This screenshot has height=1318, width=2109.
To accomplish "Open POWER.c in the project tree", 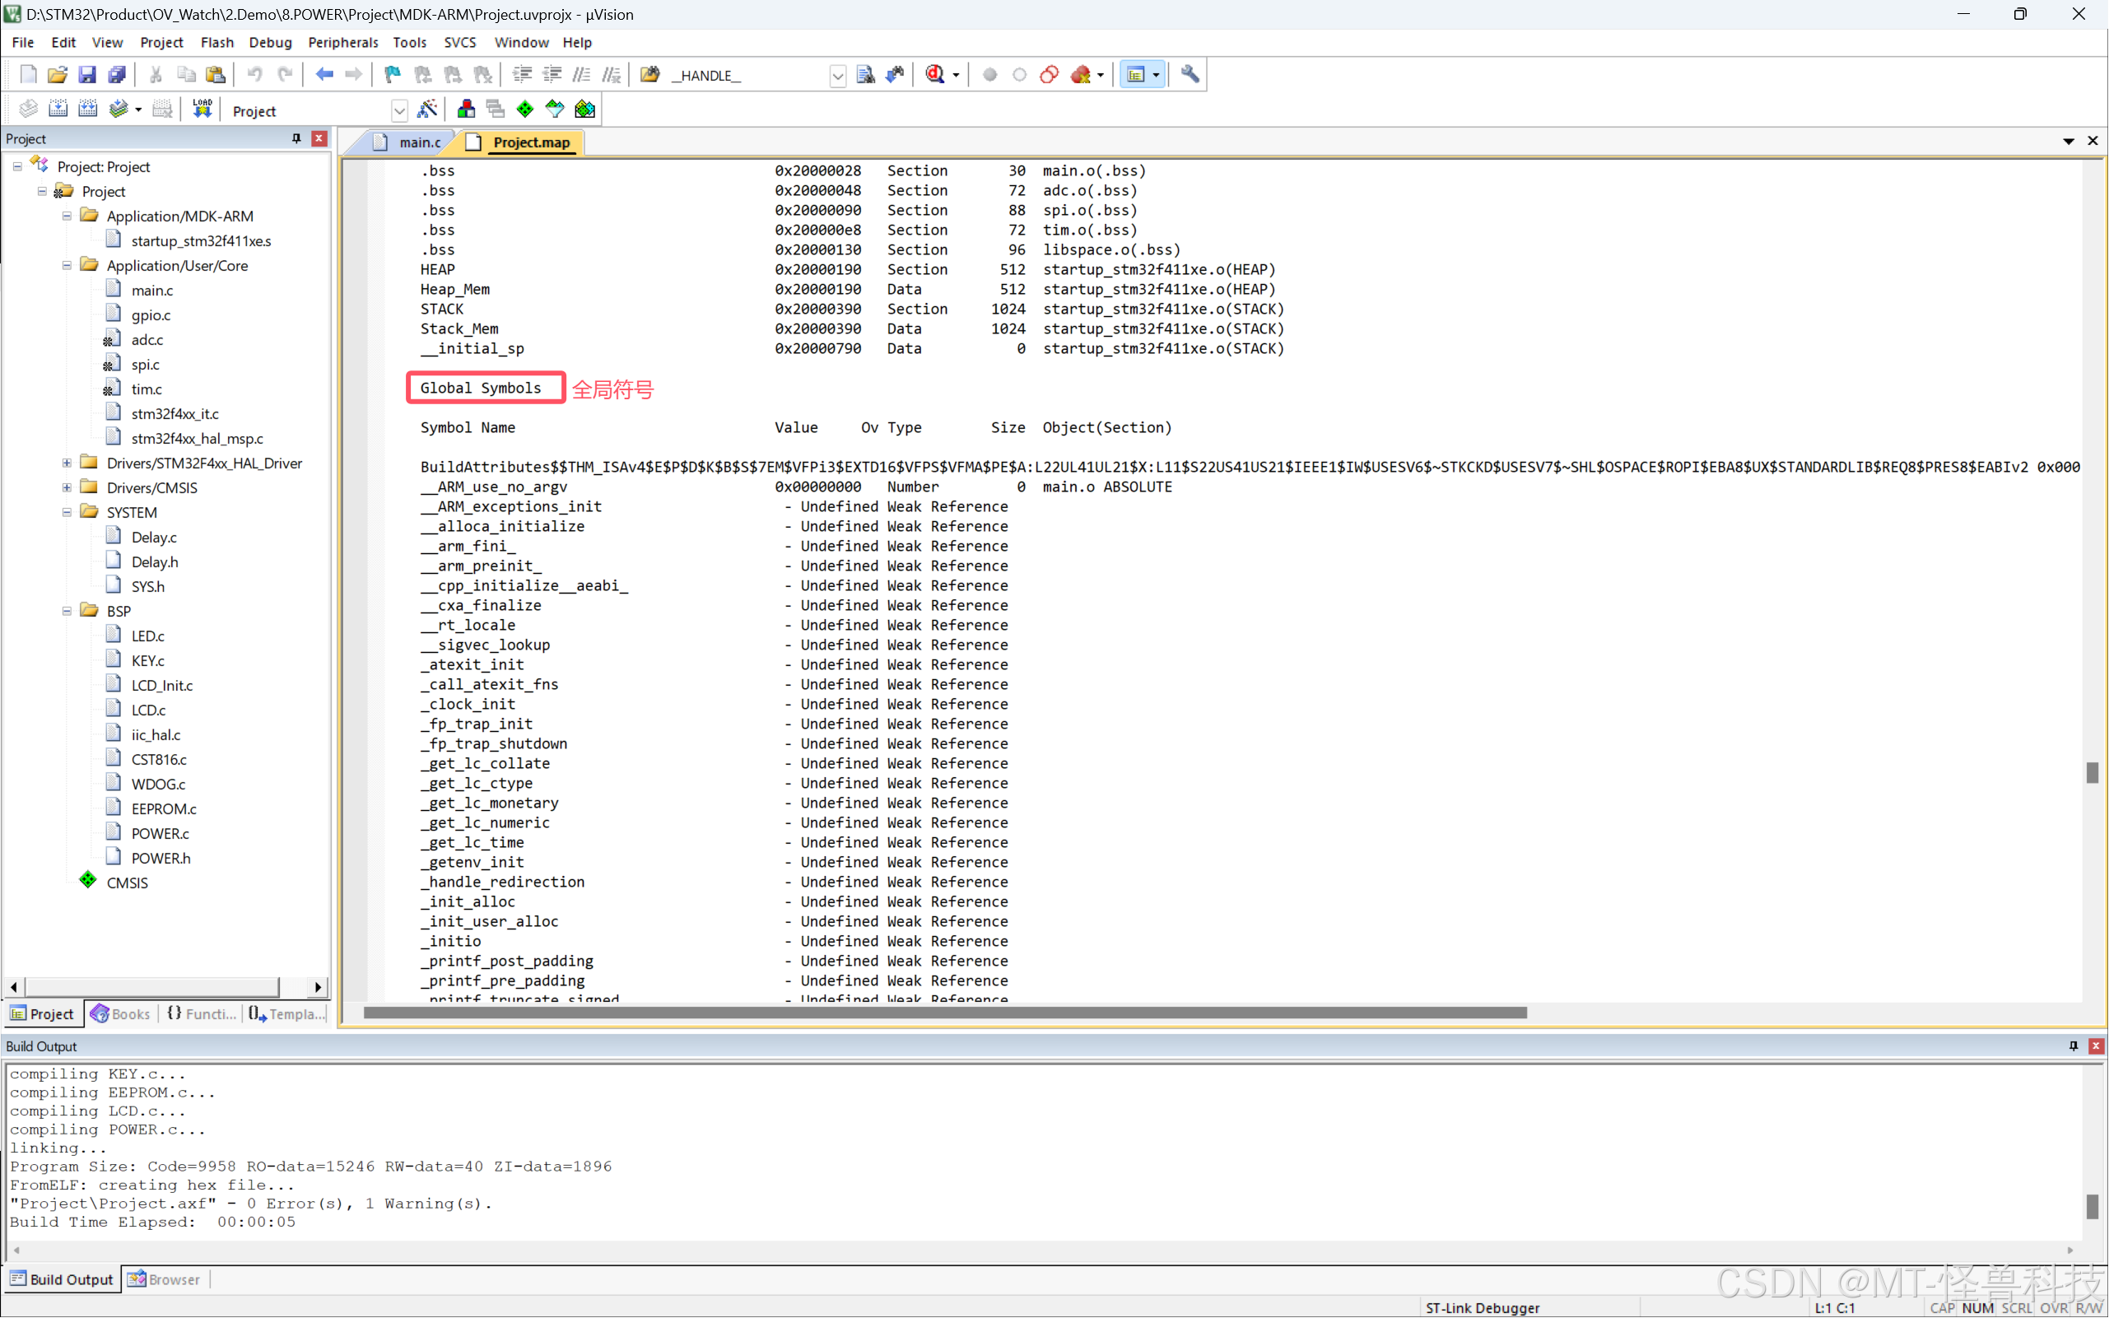I will tap(161, 833).
